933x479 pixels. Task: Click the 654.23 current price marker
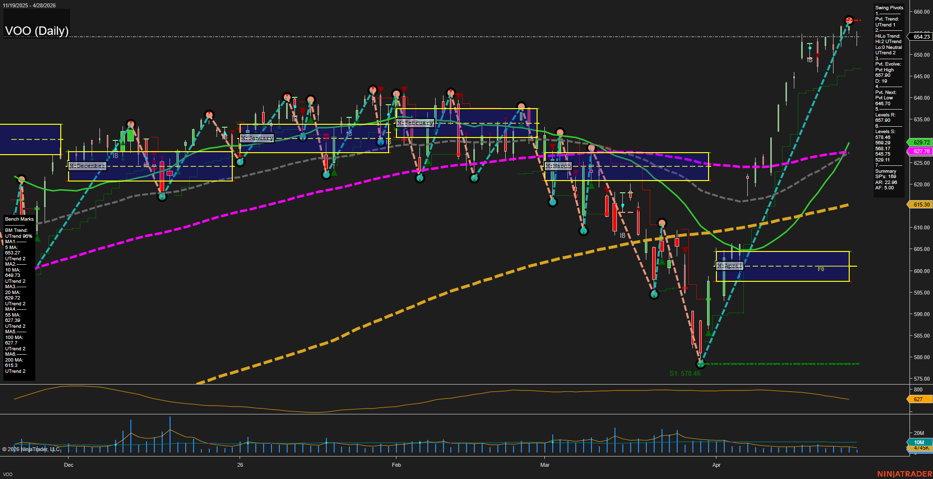pos(921,37)
